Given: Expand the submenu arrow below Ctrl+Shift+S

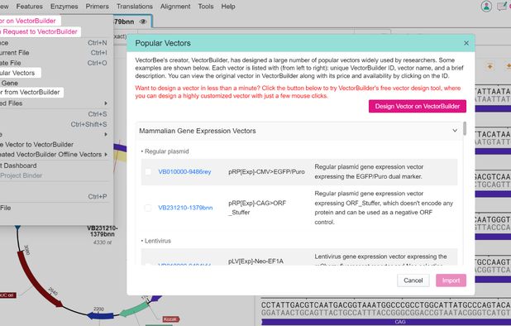Looking at the screenshot, I should coord(106,134).
